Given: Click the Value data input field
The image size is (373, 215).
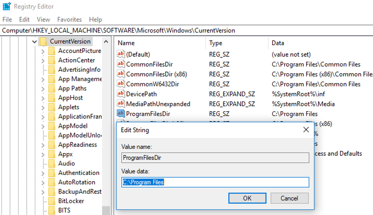Looking at the screenshot, I should tap(215, 182).
